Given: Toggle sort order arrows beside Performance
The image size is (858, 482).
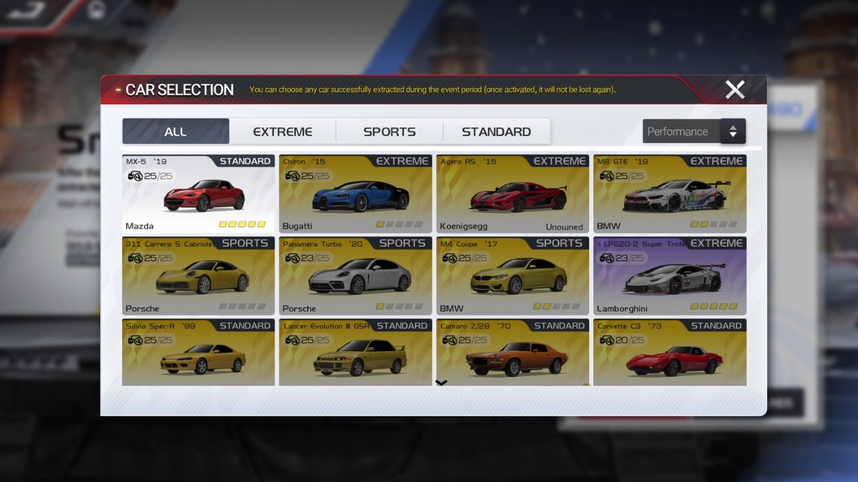Looking at the screenshot, I should 733,131.
